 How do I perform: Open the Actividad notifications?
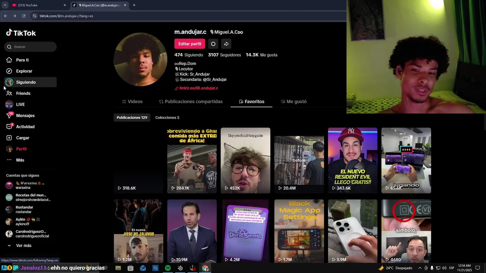(x=25, y=127)
